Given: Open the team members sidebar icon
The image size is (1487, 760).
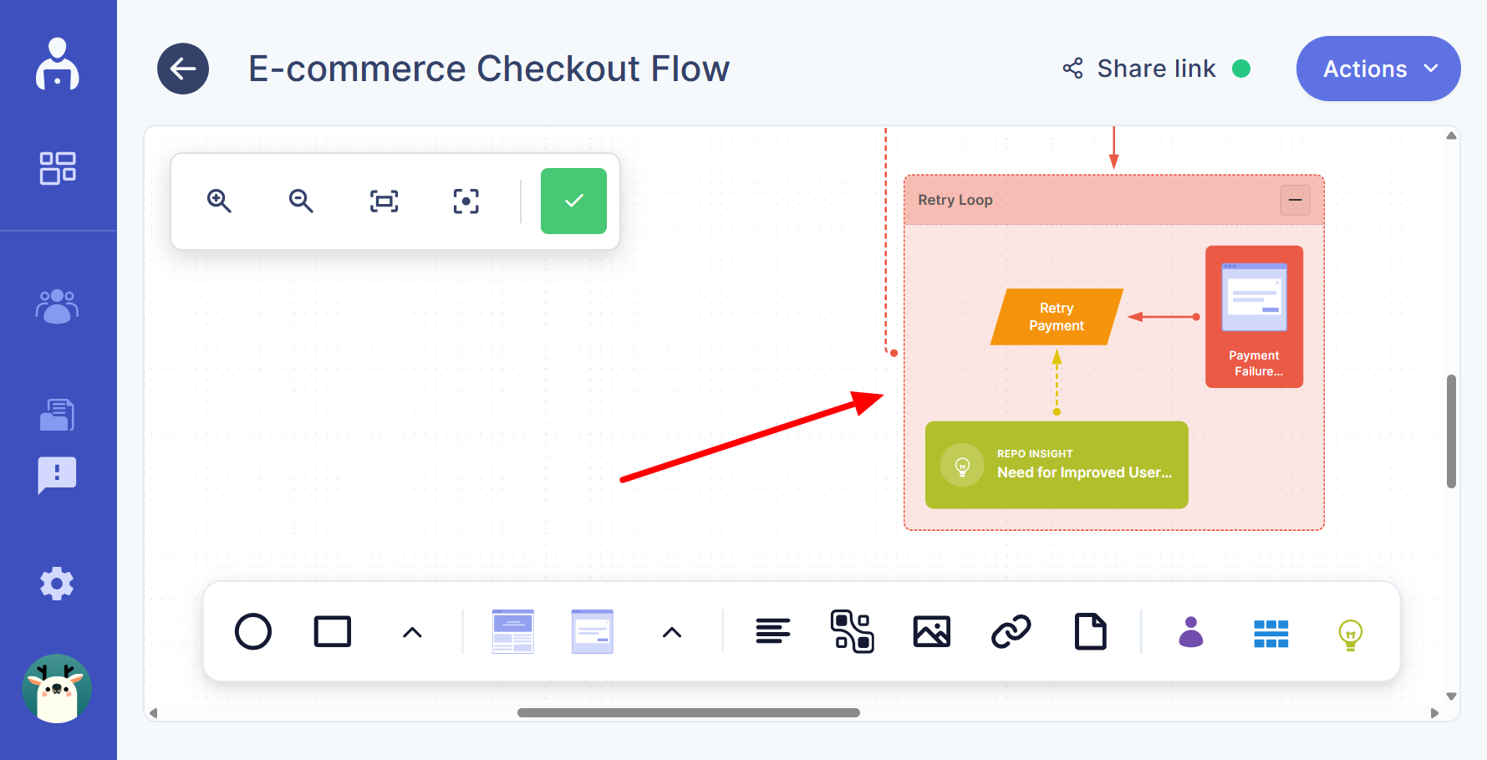Looking at the screenshot, I should pos(58,306).
